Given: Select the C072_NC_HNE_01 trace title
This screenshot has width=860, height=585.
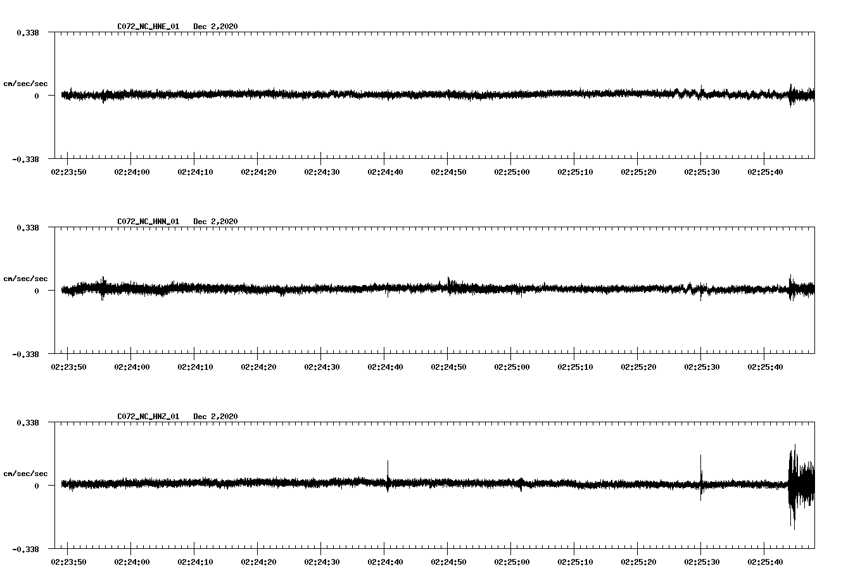Looking at the screenshot, I should pyautogui.click(x=147, y=27).
